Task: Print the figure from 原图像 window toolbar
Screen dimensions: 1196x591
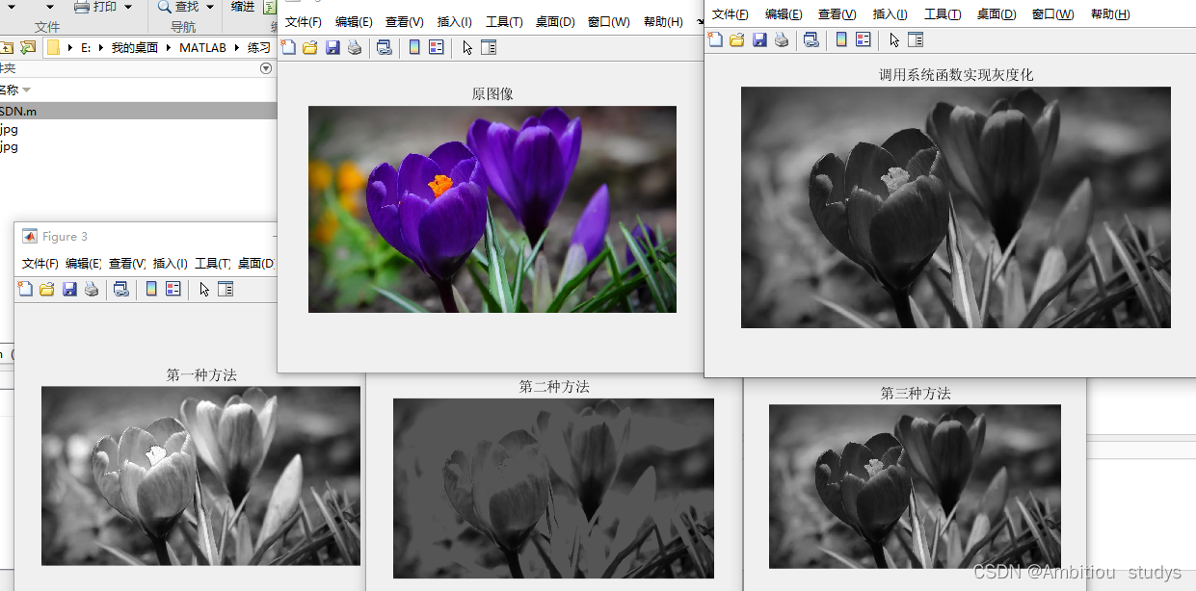Action: coord(355,47)
